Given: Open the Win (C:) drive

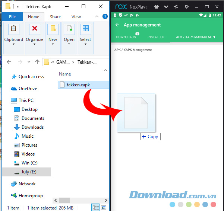Looking at the screenshot, I should pyautogui.click(x=26, y=163).
